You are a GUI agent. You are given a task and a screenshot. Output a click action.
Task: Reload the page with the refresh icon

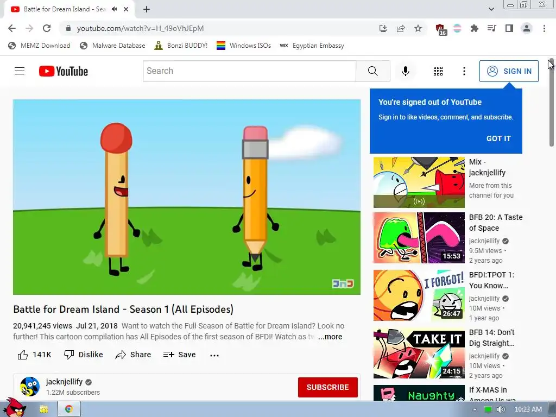pyautogui.click(x=47, y=28)
